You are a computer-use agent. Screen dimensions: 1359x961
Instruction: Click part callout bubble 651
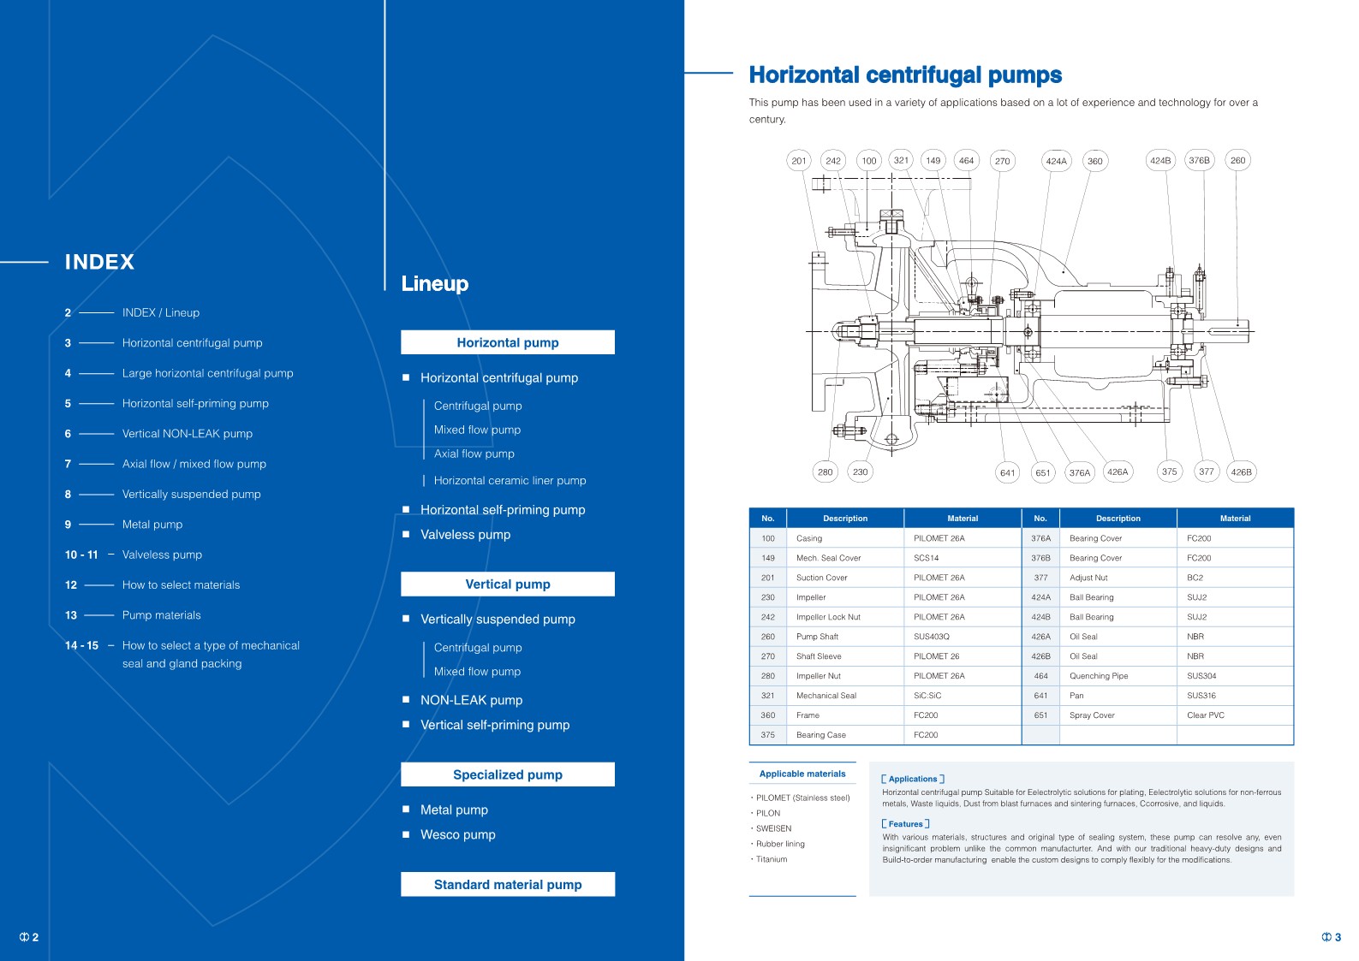pos(1043,472)
